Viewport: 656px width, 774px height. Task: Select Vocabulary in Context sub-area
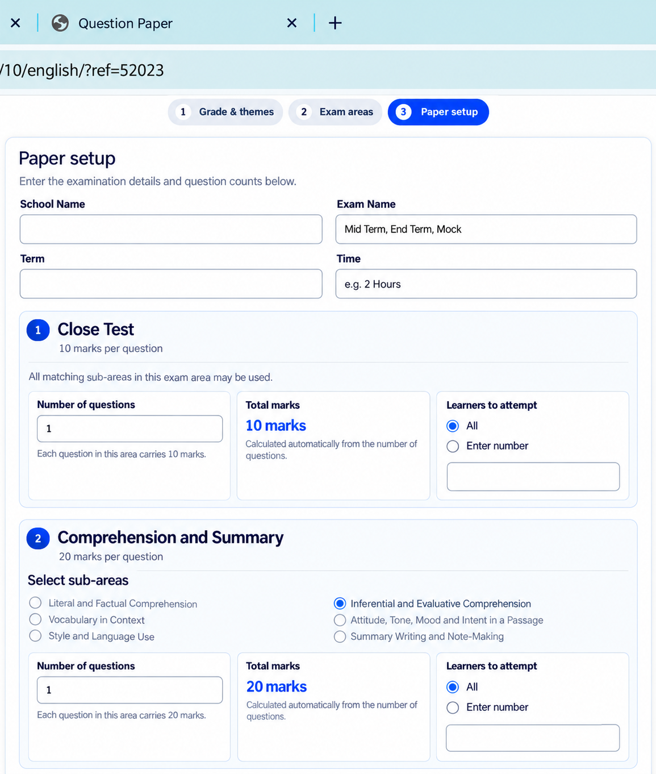(x=35, y=619)
